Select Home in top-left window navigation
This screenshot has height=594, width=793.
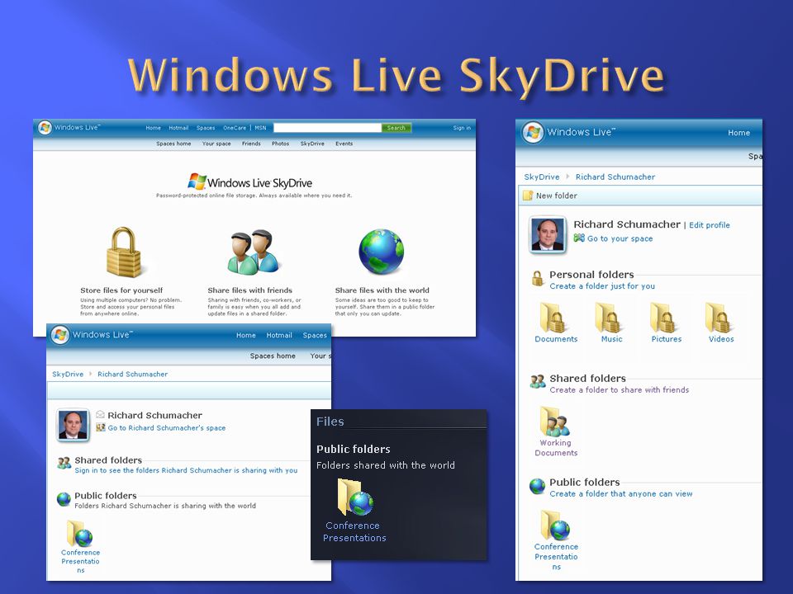[154, 128]
